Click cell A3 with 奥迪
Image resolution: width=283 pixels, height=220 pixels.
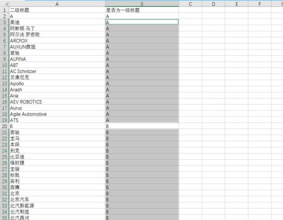(57, 22)
